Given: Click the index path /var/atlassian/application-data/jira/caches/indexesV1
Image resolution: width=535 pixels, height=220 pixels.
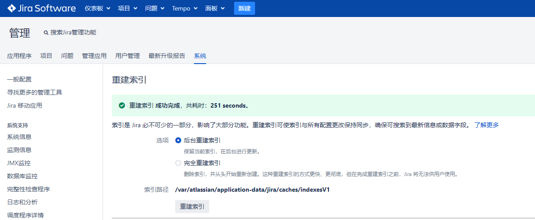Looking at the screenshot, I should coord(252,190).
